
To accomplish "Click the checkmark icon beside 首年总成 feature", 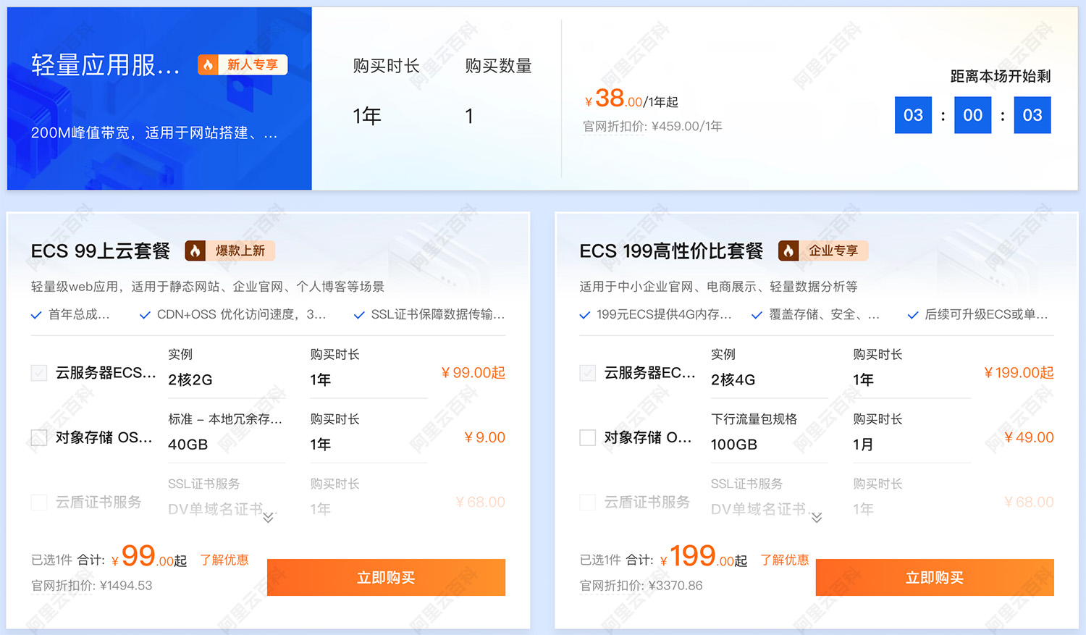I will tap(37, 315).
